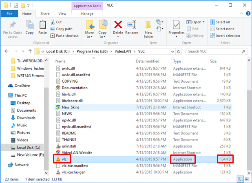The image size is (252, 183).
Task: Click Select all in ribbon
Action: (x=220, y=22)
